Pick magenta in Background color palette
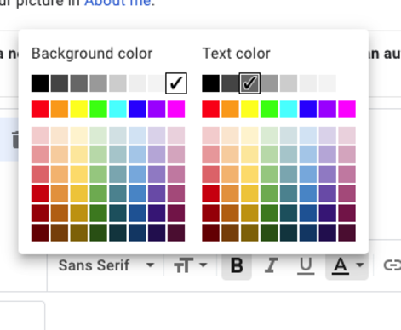 [x=176, y=109]
